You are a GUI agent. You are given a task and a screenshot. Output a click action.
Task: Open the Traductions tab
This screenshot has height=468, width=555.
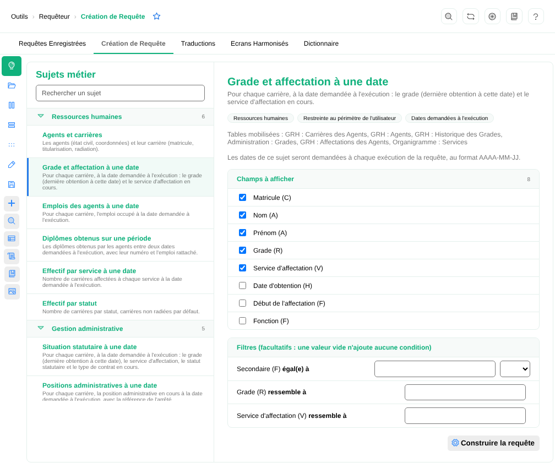(198, 43)
